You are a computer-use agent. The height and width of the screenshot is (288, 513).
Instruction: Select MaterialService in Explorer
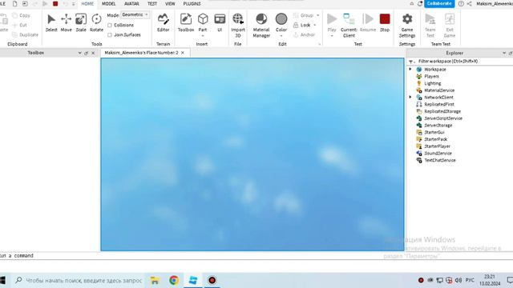439,90
